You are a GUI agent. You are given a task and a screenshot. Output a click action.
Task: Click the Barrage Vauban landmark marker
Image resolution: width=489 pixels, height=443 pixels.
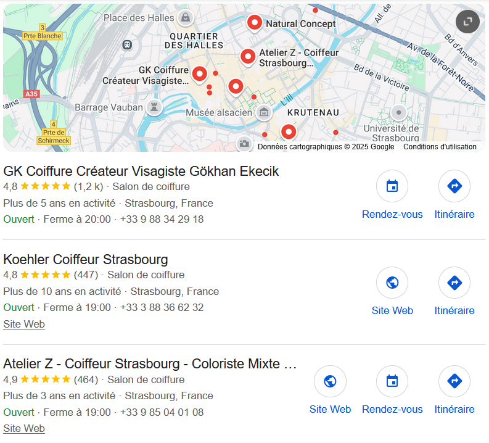pyautogui.click(x=154, y=108)
